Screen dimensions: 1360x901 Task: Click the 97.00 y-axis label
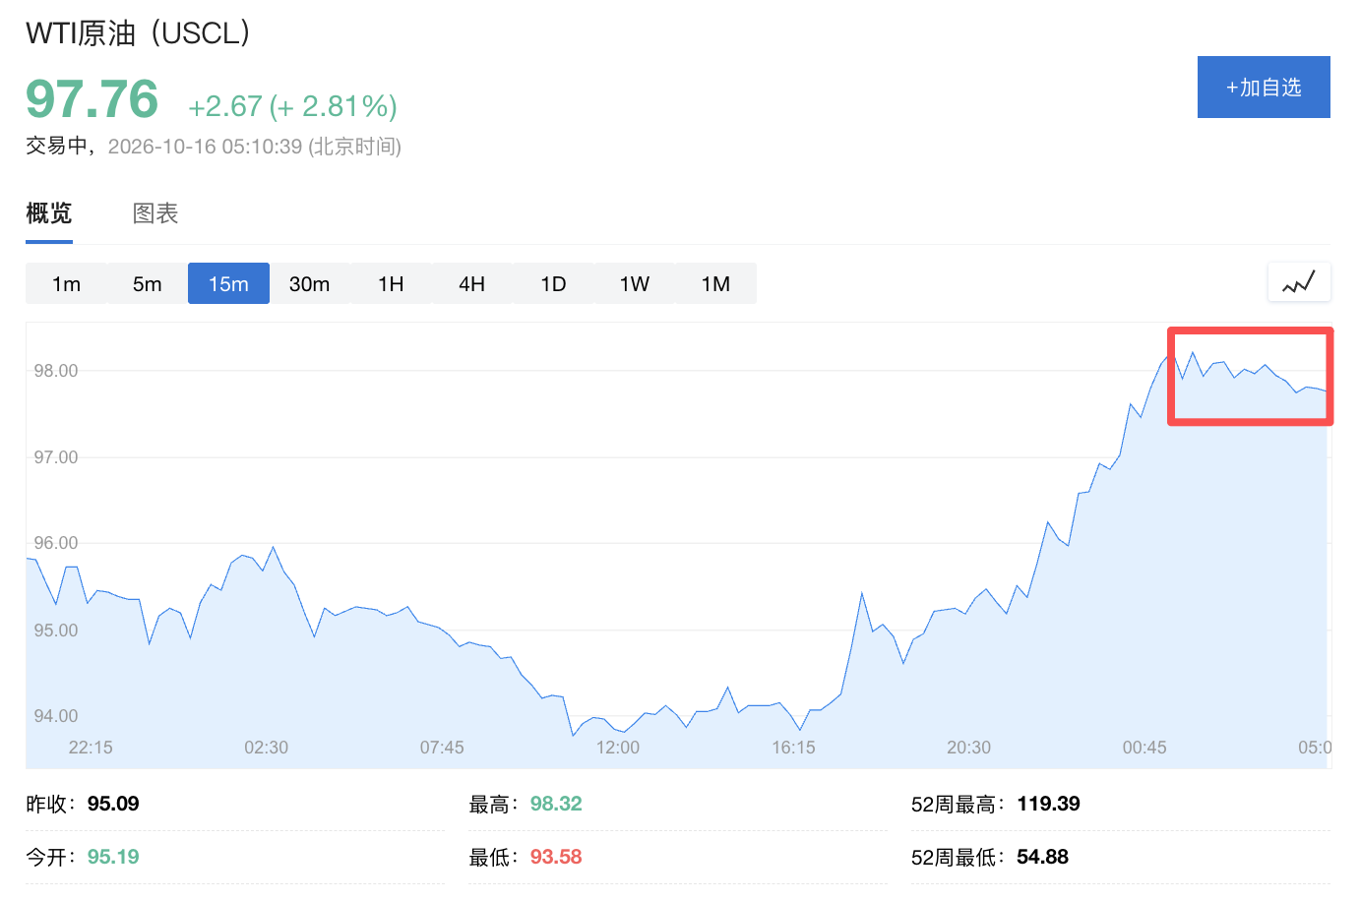(56, 457)
